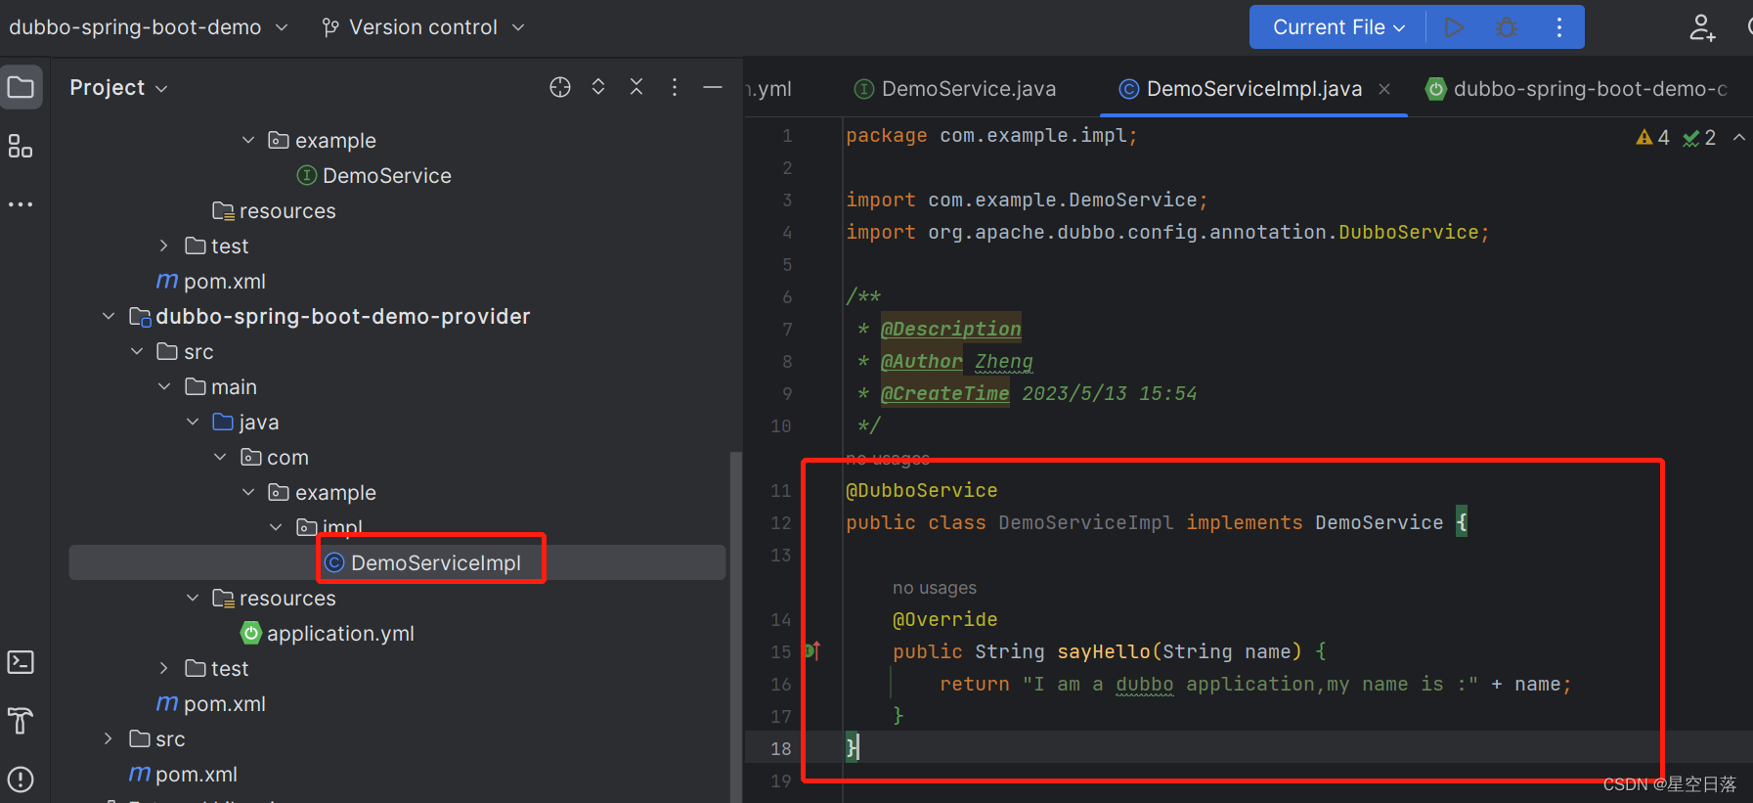
Task: Expand the bottom-level src folder
Action: [x=109, y=738]
